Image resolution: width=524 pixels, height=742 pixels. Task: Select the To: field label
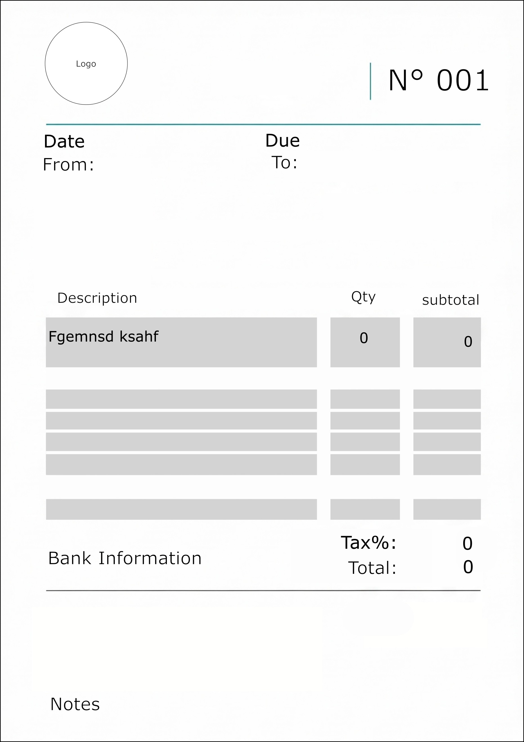click(x=285, y=162)
